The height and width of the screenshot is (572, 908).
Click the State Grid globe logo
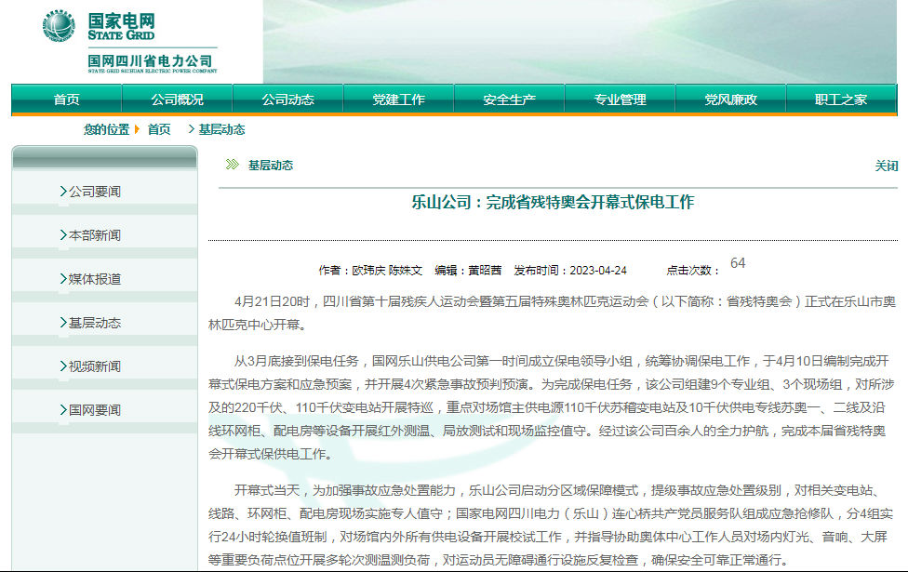click(x=59, y=26)
